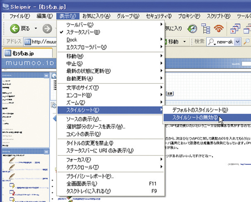This screenshot has width=251, height=202.
Task: Click 選択部分のソースを表示(W)... item
Action: 111,127
